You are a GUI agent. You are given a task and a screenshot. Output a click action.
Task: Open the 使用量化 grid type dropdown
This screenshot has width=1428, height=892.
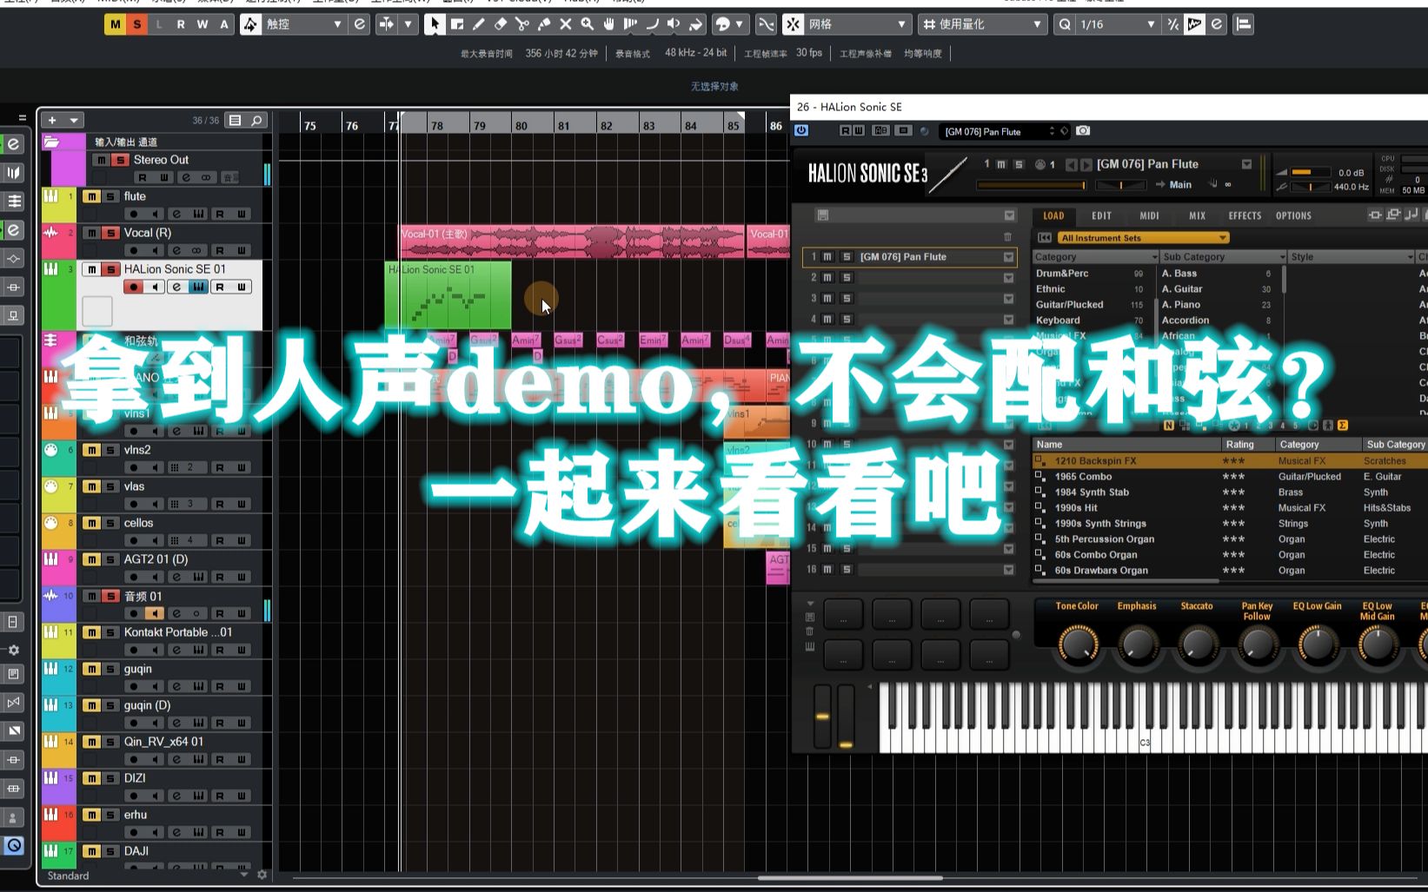pyautogui.click(x=1037, y=24)
